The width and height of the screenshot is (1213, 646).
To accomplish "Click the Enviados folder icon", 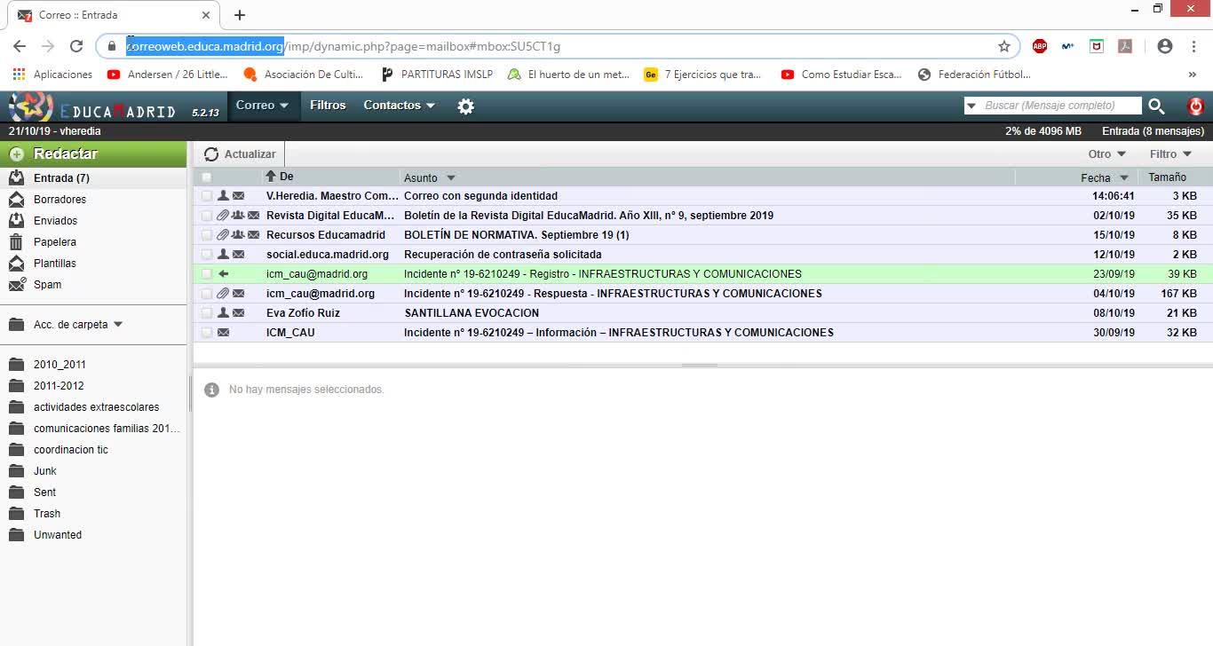I will 16,221.
